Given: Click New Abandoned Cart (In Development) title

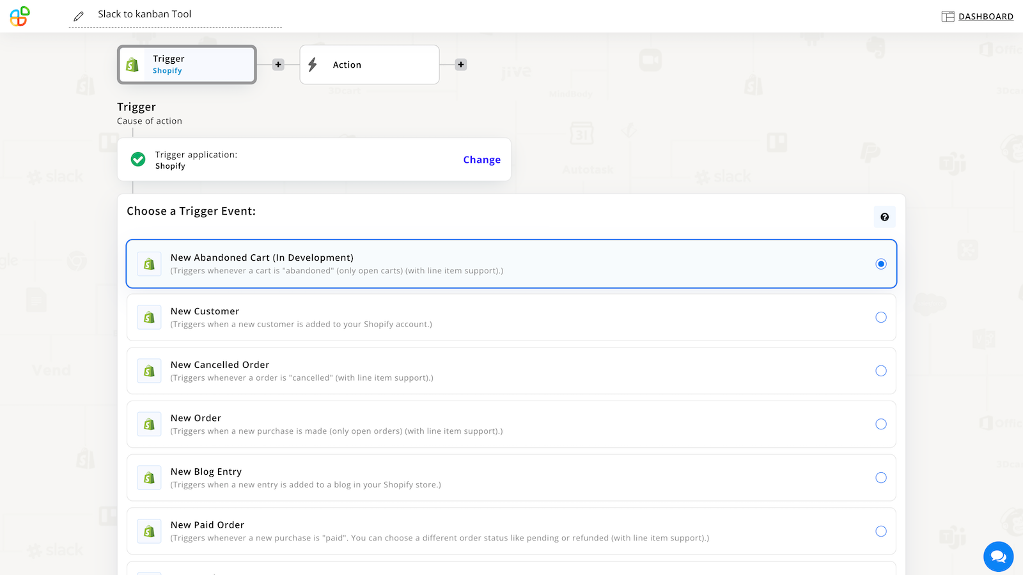Looking at the screenshot, I should (x=262, y=257).
